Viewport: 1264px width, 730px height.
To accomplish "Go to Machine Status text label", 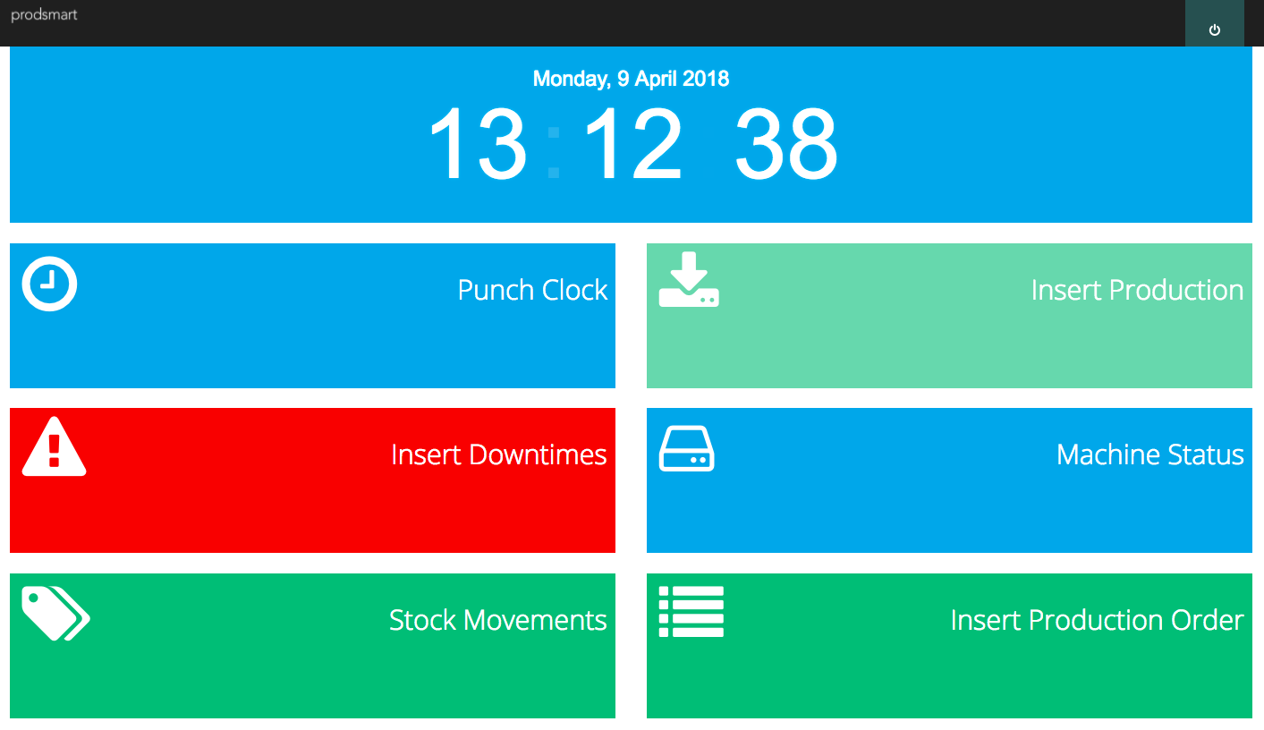I will point(1149,454).
